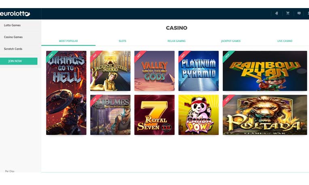Viewport: 309px width, 185px height.
Task: Open Royal Seven XXL game
Action: coord(155,115)
